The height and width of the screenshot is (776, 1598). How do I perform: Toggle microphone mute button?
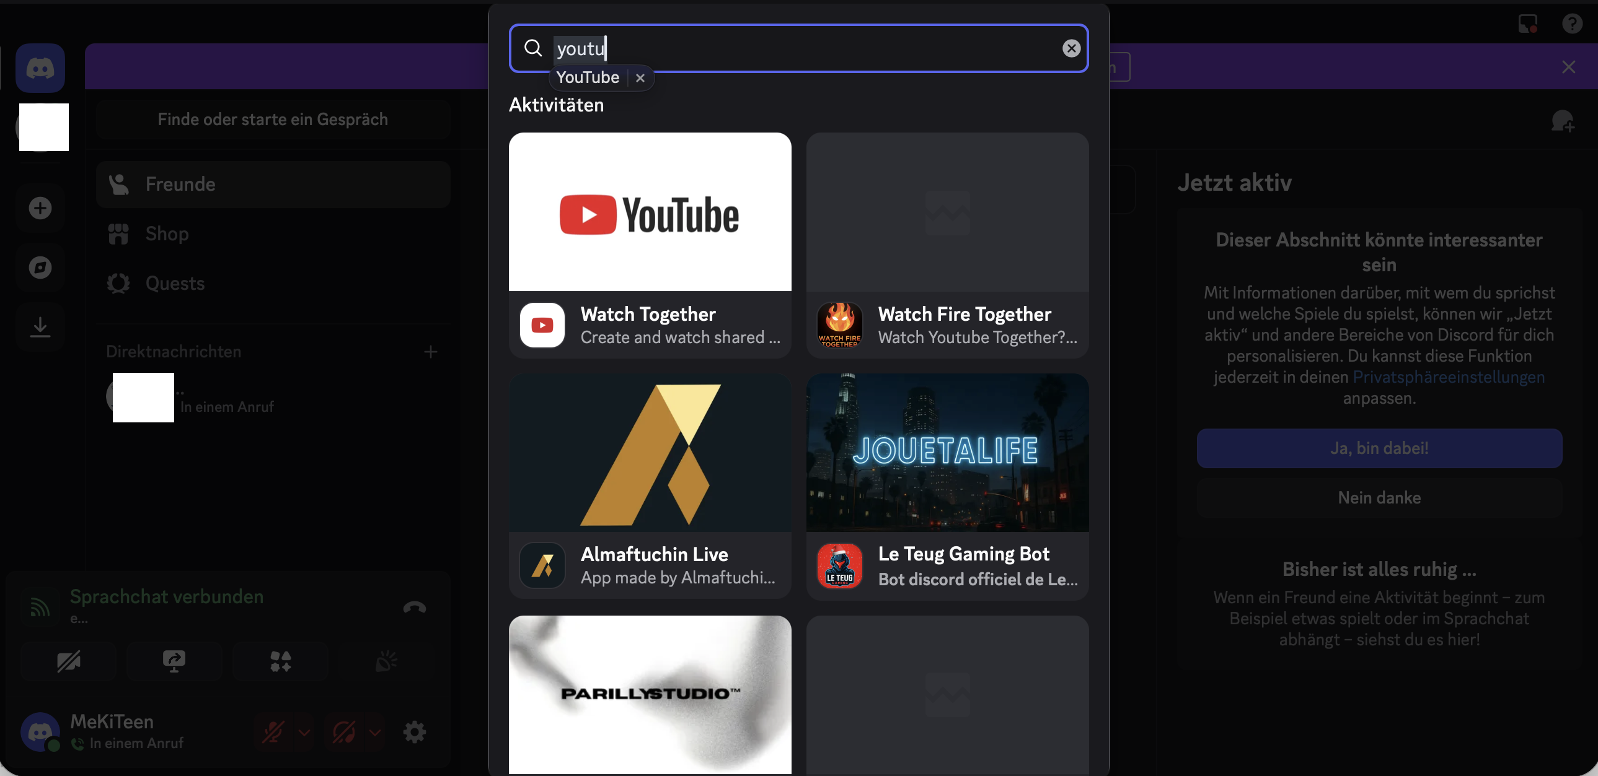click(273, 733)
